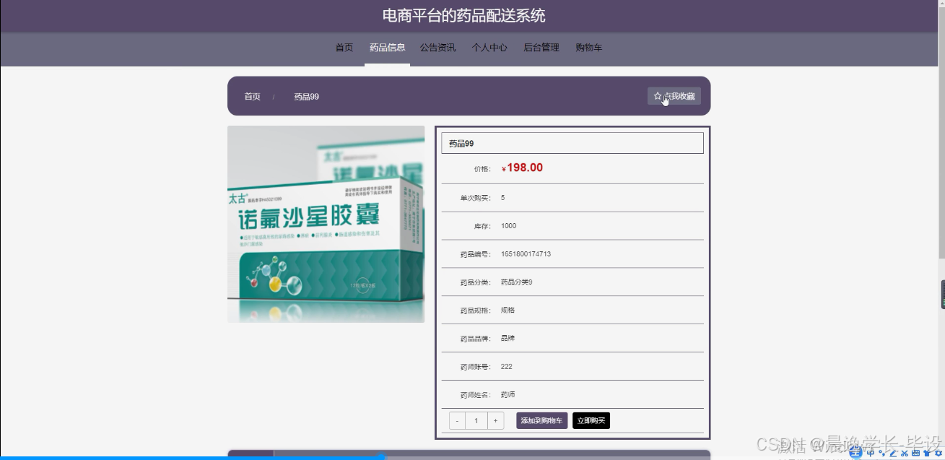The image size is (945, 460).
Task: Select the 药品编号 value 1651800174713
Action: (x=526, y=254)
